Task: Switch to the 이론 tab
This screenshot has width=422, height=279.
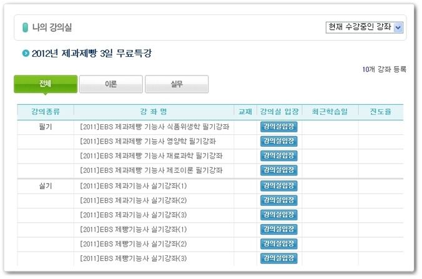Action: pos(111,84)
